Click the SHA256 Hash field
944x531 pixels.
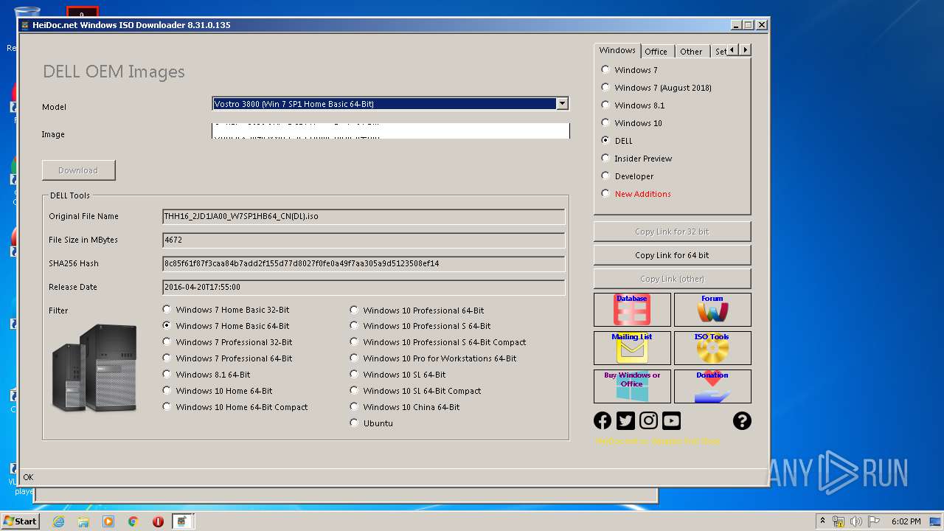pos(364,263)
